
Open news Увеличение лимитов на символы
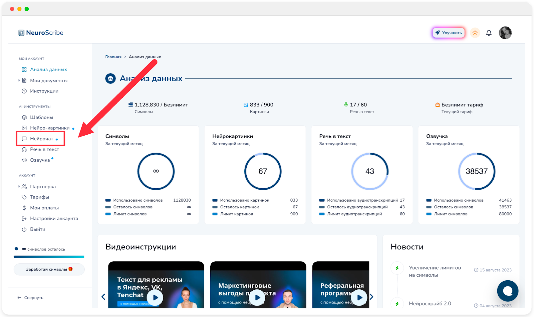click(x=435, y=271)
